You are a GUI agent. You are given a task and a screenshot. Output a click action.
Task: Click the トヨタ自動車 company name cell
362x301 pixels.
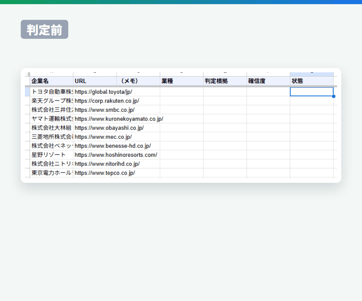(52, 92)
